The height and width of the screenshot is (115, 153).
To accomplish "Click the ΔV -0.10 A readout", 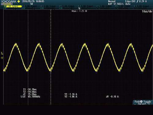I will pos(112,97).
